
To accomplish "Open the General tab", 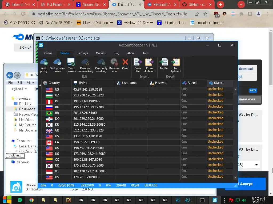I will 47,53.
